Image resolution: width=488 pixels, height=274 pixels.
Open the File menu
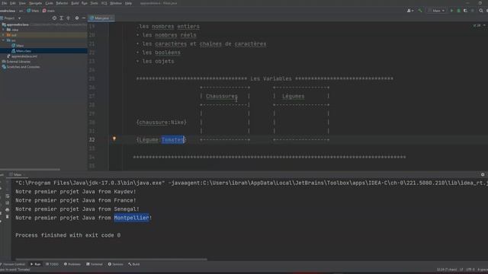coord(5,3)
